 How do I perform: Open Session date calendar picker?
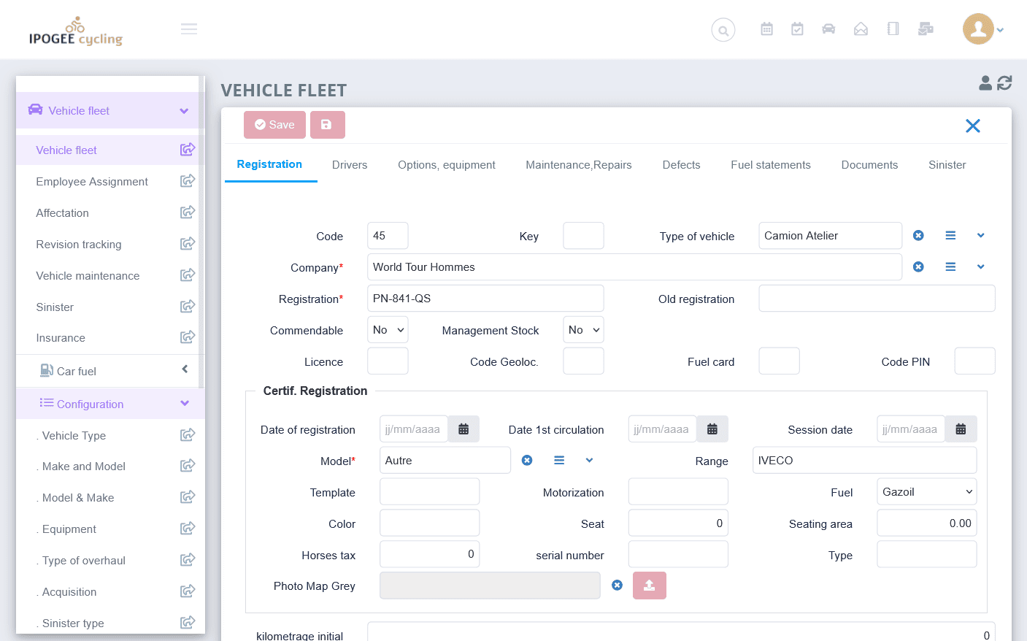pos(961,429)
